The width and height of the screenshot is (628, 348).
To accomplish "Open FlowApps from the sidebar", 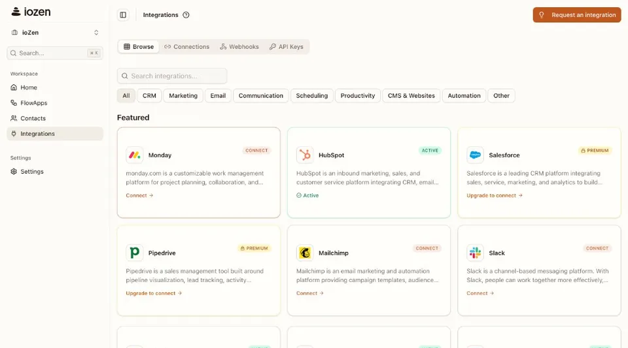I will point(55,103).
